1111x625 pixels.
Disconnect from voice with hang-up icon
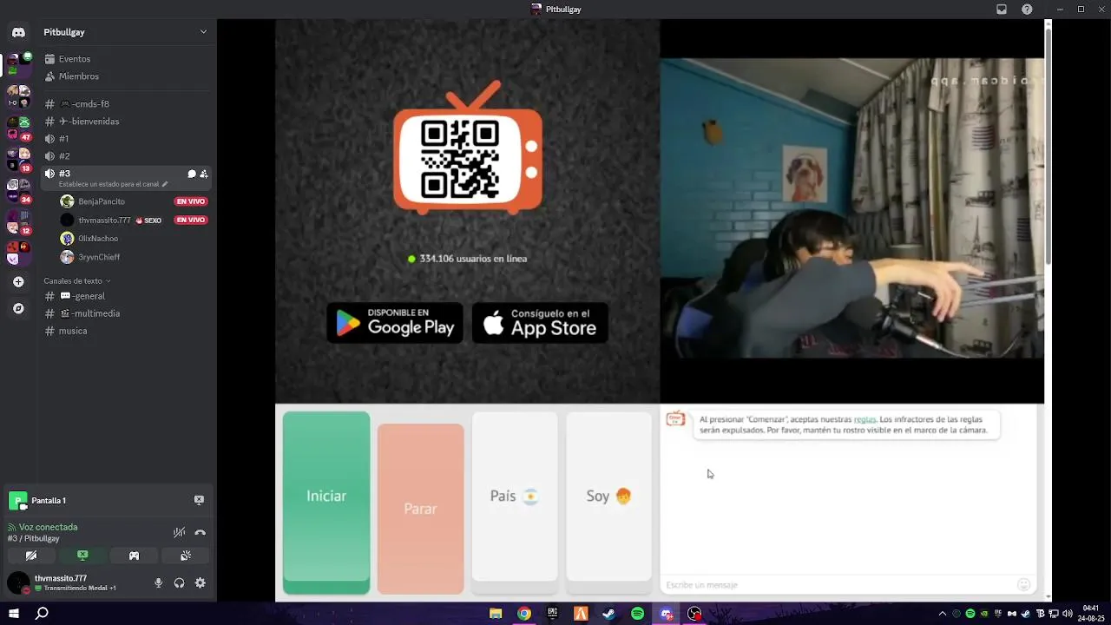(201, 532)
